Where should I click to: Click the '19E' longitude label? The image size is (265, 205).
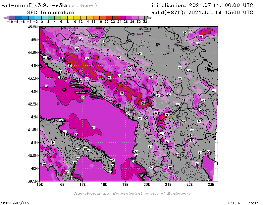125,184
